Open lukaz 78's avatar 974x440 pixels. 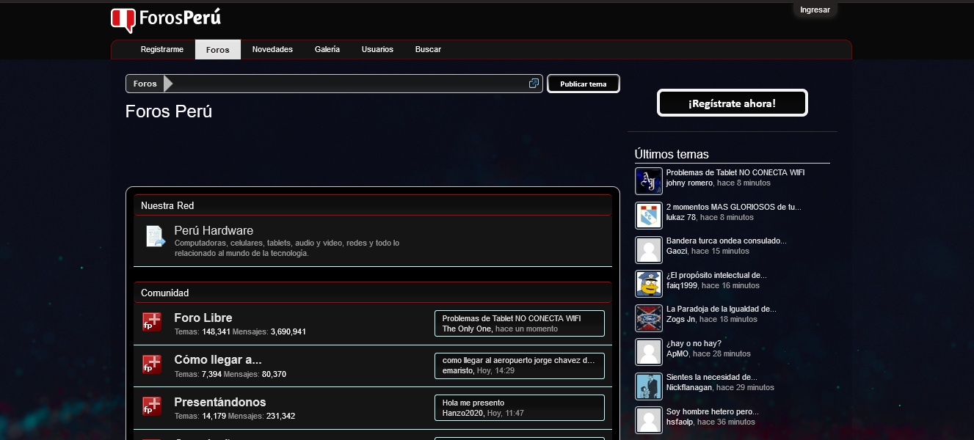649,216
